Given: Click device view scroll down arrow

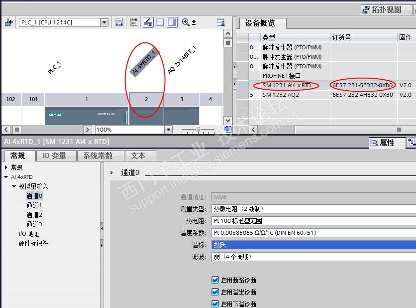Looking at the screenshot, I should (x=227, y=121).
